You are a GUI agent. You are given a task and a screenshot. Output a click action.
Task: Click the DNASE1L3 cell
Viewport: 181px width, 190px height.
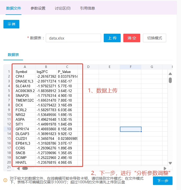click(x=25, y=81)
